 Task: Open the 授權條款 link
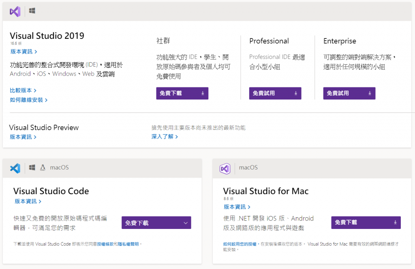click(x=105, y=244)
